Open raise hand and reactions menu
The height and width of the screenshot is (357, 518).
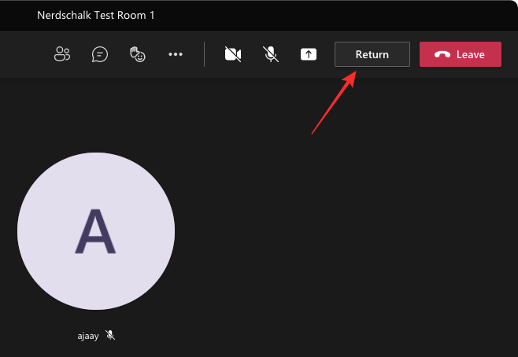[138, 54]
